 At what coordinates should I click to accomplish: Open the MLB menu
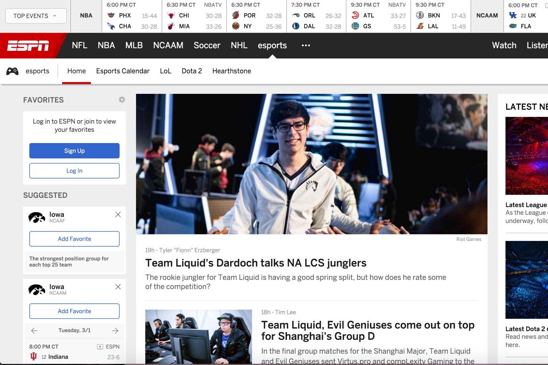pyautogui.click(x=134, y=45)
